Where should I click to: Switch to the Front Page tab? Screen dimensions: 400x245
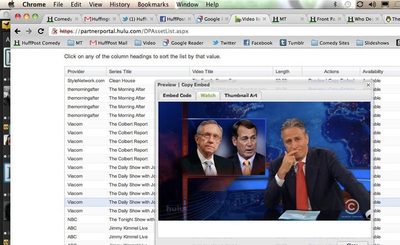tap(326, 19)
